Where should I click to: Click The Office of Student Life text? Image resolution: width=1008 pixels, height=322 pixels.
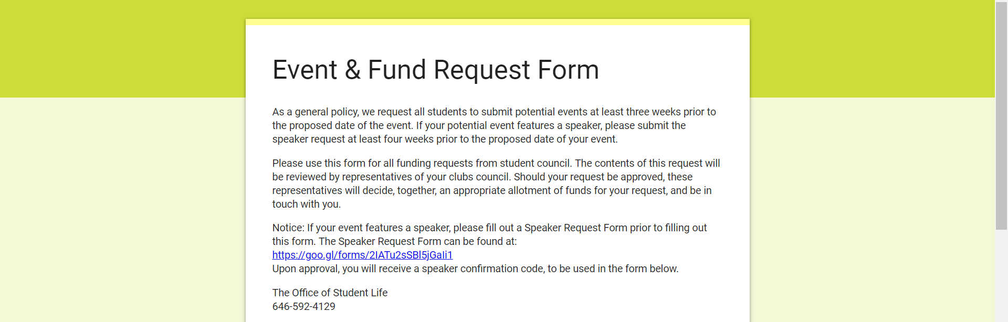(330, 293)
